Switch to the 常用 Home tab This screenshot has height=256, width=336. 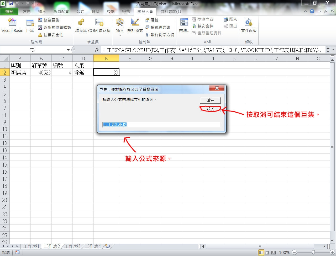tap(27, 11)
